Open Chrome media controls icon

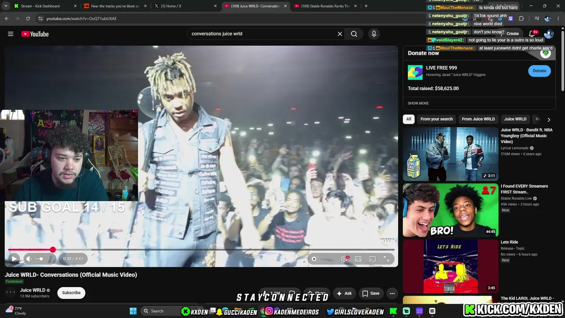click(x=537, y=19)
